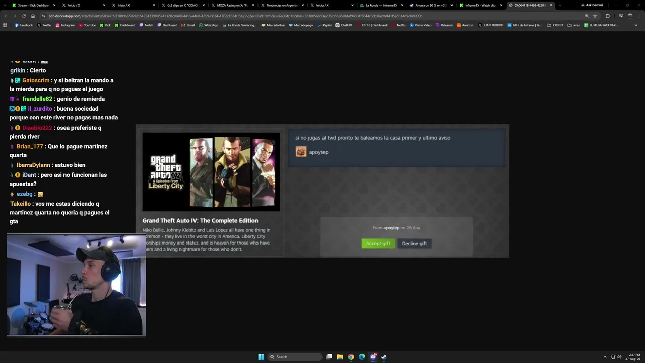Open the Facebook bookmark
645x363 pixels.
tap(24, 25)
